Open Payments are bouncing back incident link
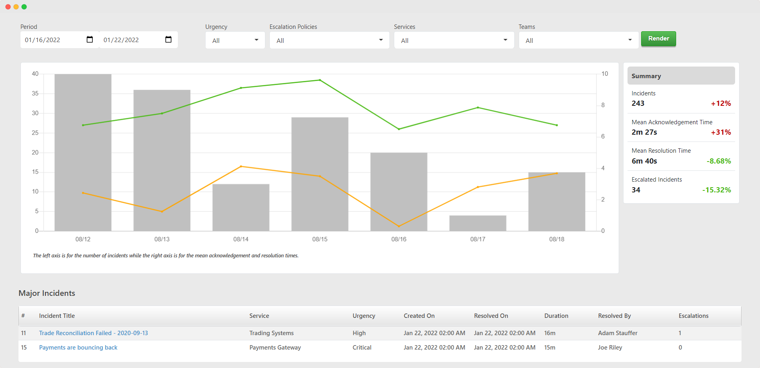Screen dimensions: 760x368 point(78,348)
